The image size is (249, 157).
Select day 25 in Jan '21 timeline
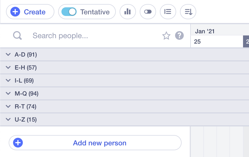(198, 42)
